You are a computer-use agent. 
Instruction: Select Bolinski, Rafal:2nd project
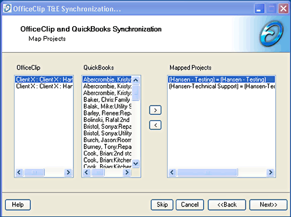[107, 120]
